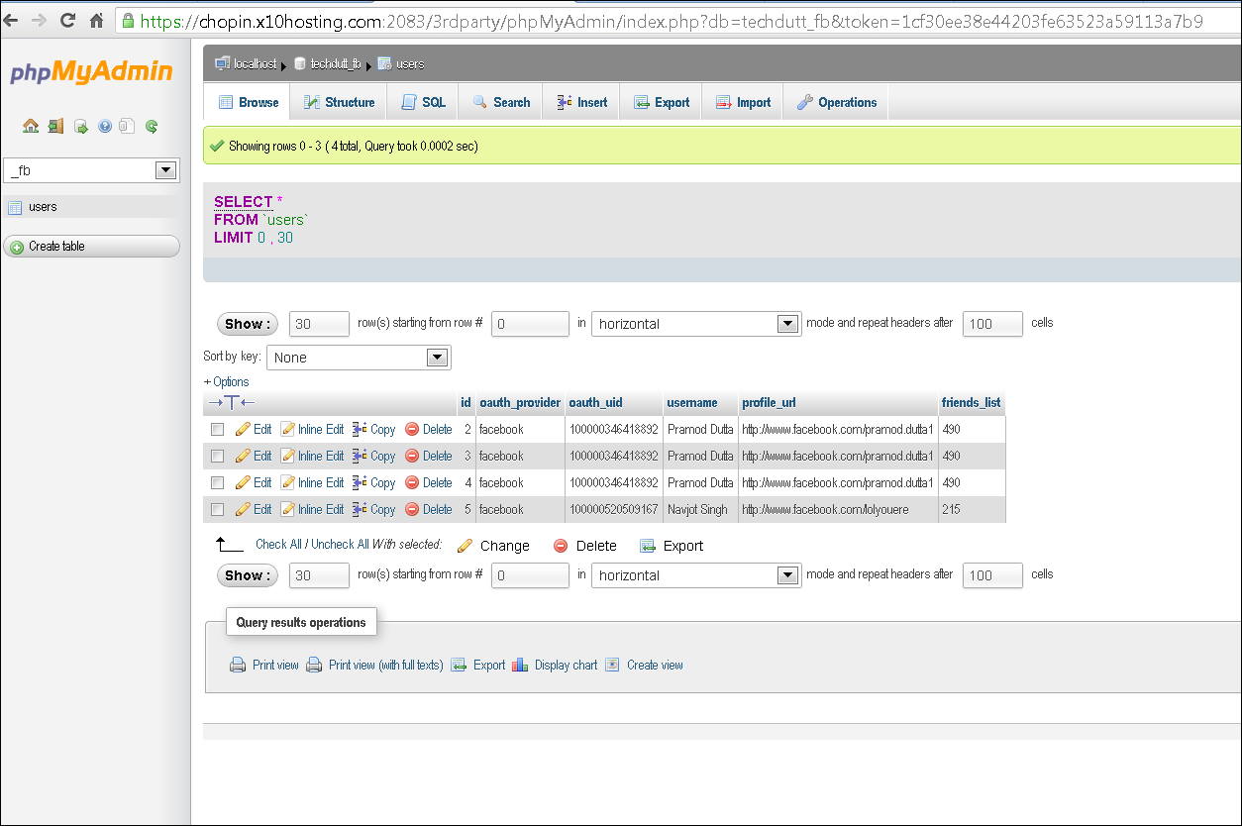Click inside the rows starting from field

click(x=529, y=323)
